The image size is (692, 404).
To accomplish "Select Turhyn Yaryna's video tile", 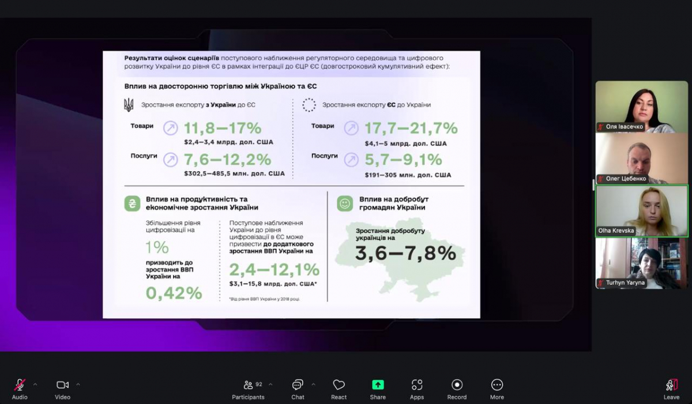I will click(641, 263).
